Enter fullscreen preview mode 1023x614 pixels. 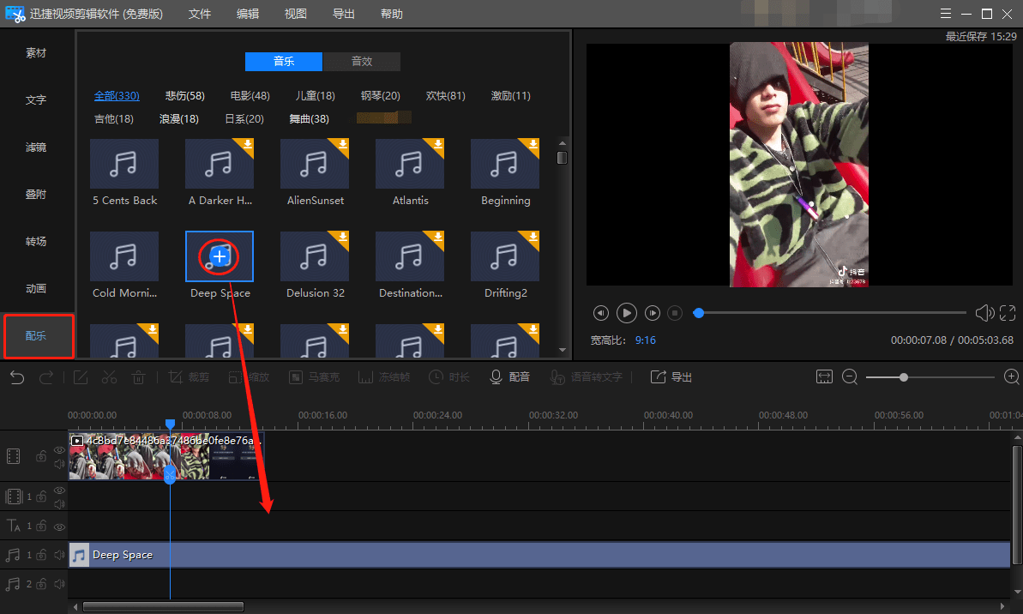(1008, 313)
